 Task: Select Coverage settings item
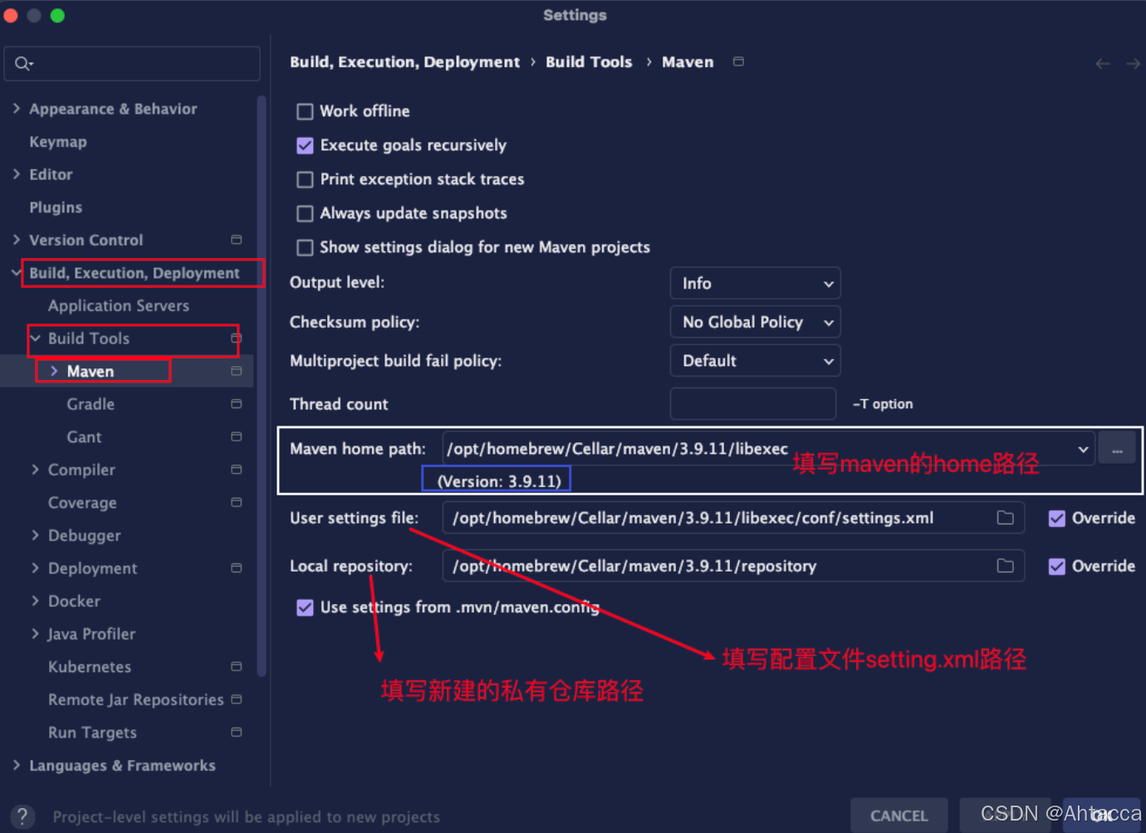[82, 503]
